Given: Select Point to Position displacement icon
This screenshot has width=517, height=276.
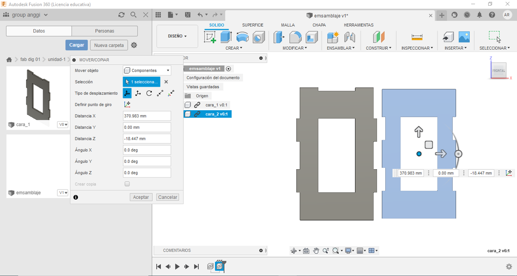Looking at the screenshot, I should pyautogui.click(x=171, y=93).
